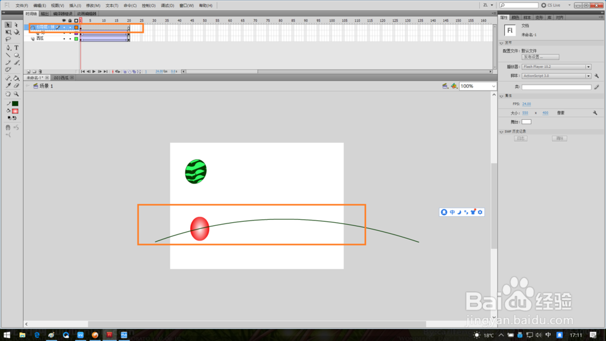Select the Bone tool
Screen dimensions: 606x341
click(x=8, y=78)
